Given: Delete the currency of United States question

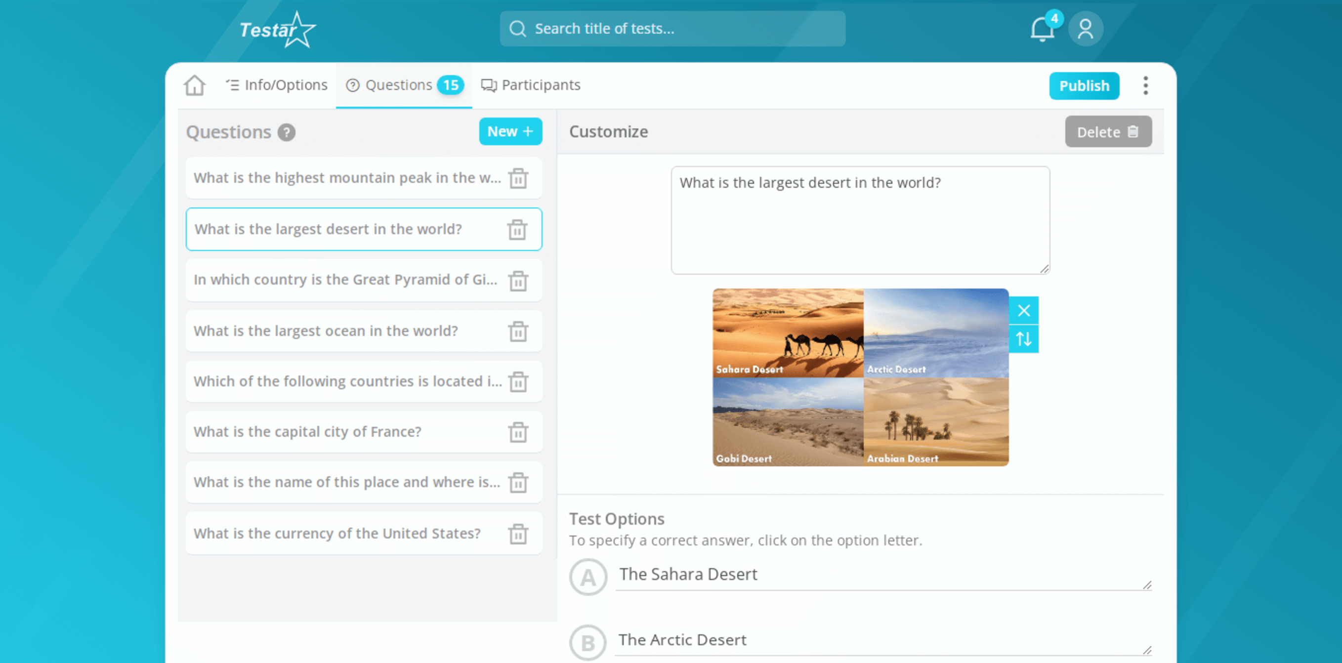Looking at the screenshot, I should [518, 534].
